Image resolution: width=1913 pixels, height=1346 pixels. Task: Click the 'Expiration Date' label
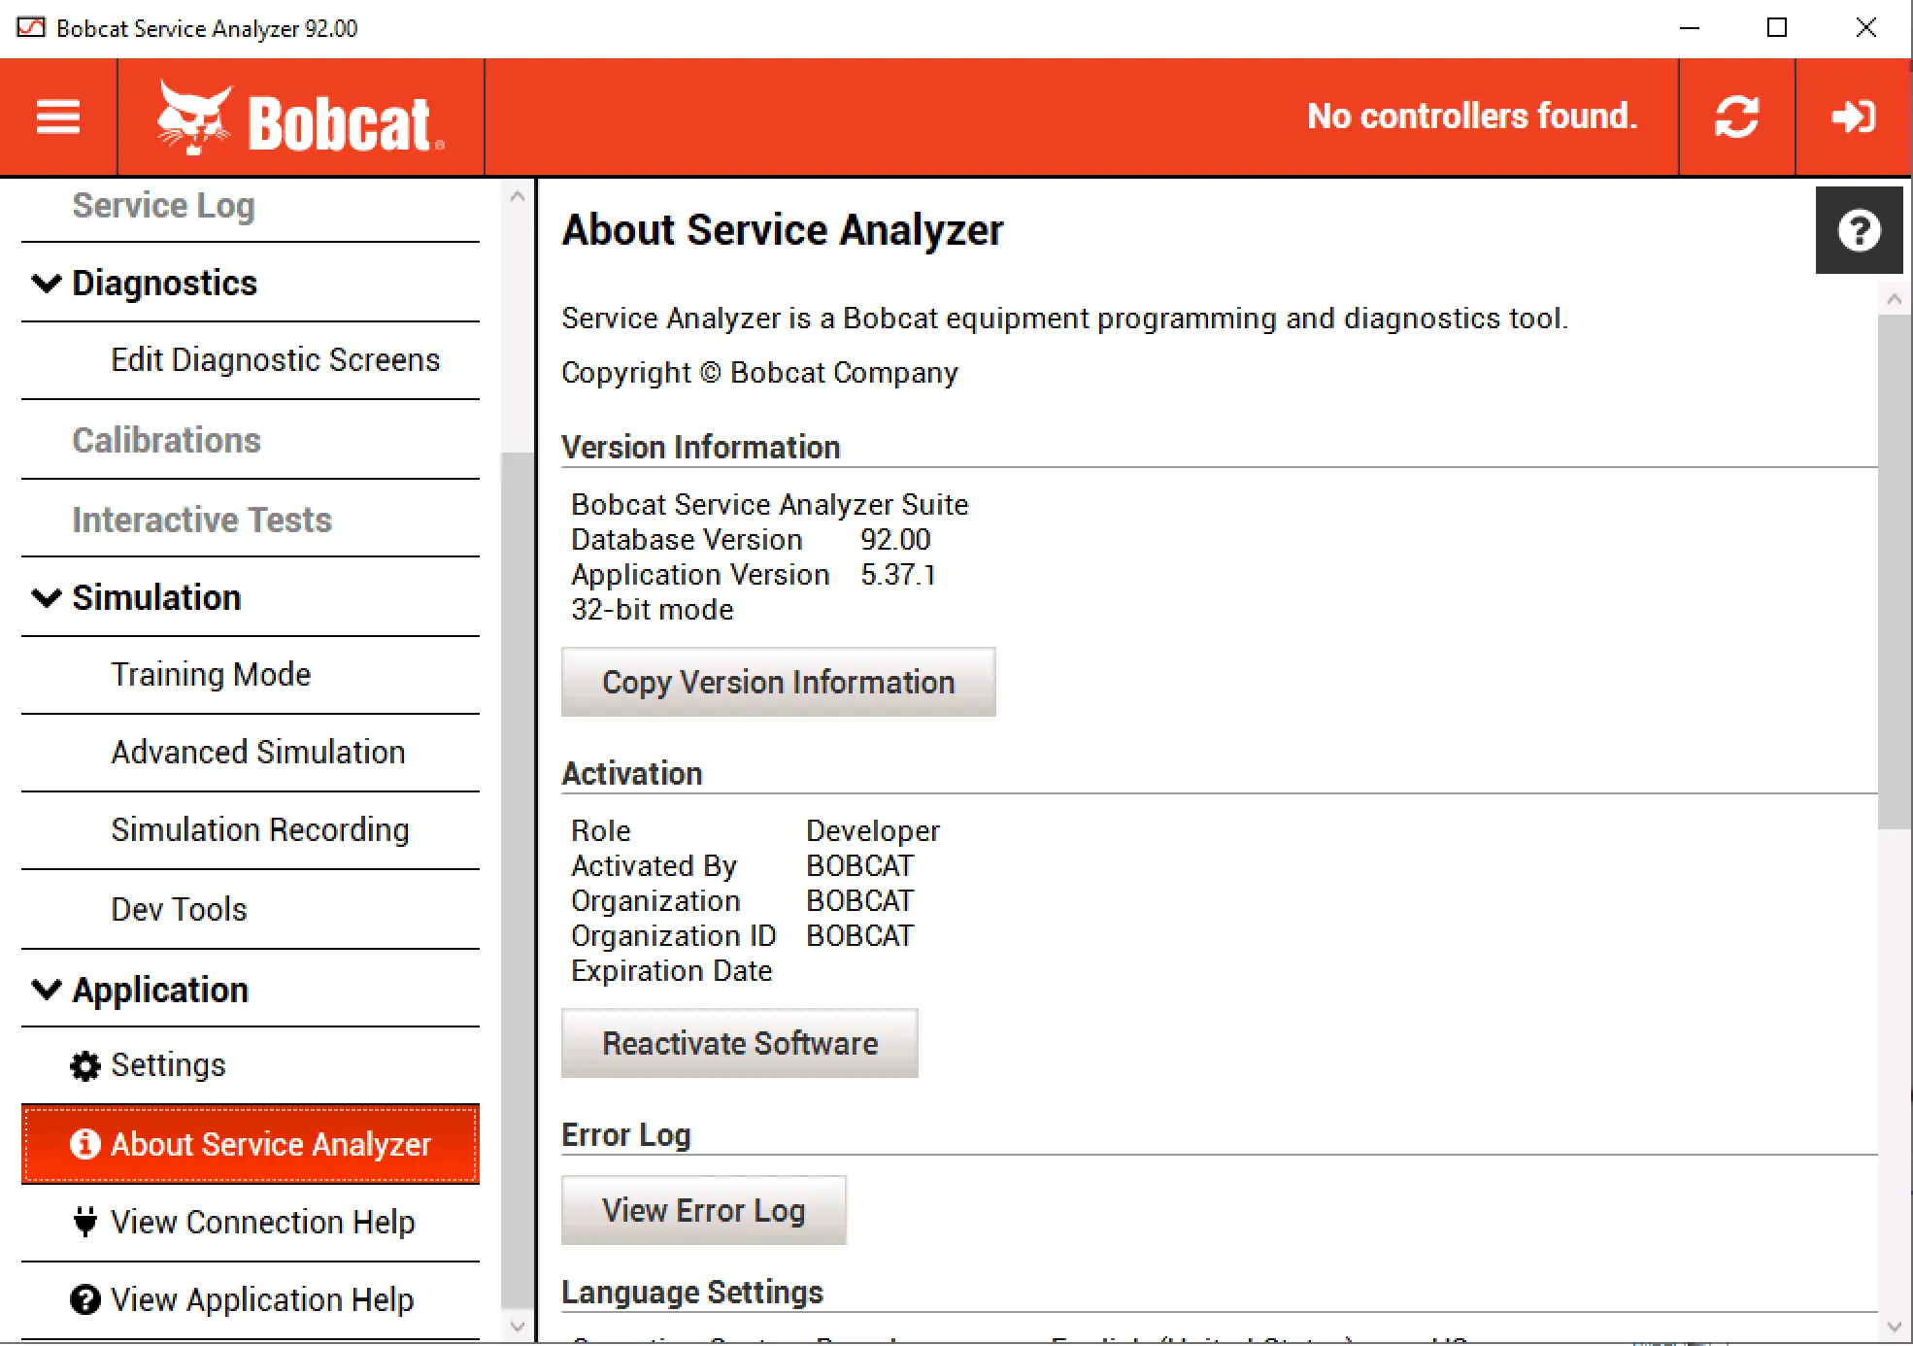click(671, 971)
